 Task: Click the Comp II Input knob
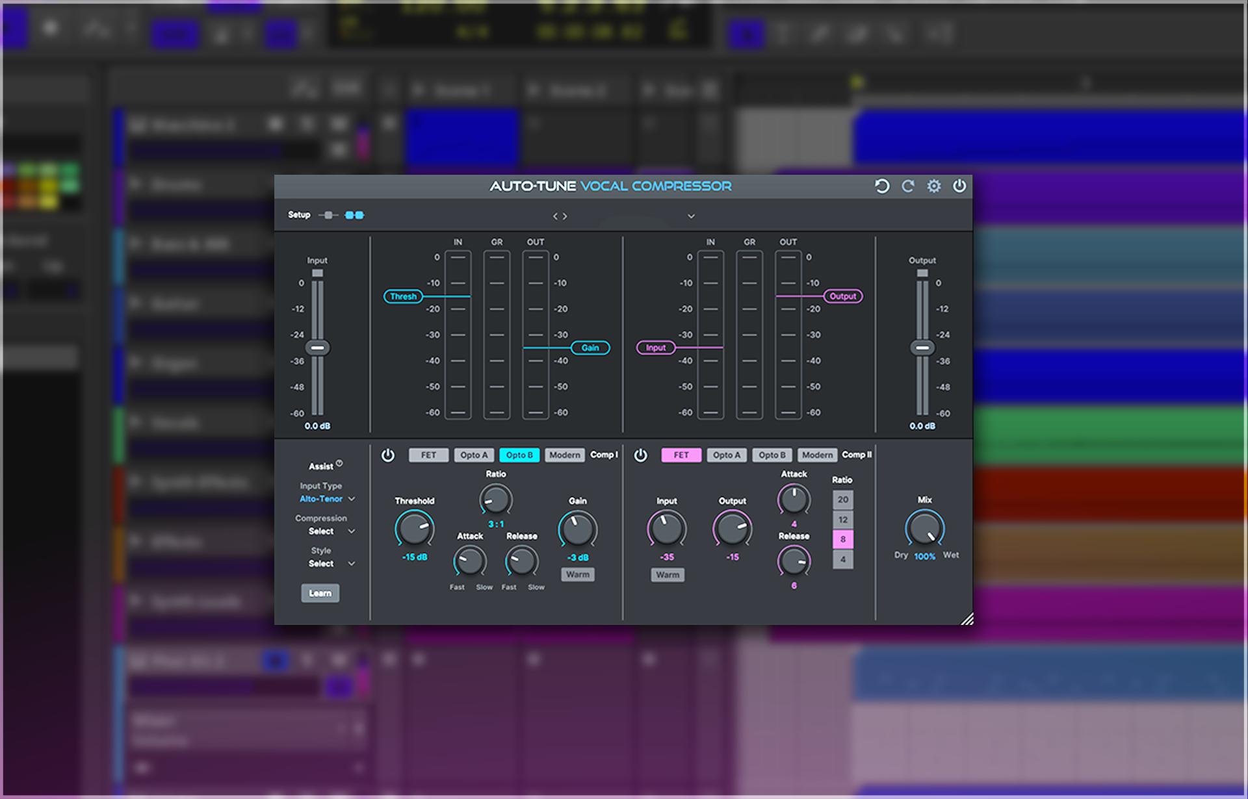667,529
